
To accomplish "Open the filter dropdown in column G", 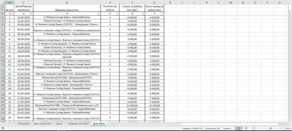I will [162, 14].
